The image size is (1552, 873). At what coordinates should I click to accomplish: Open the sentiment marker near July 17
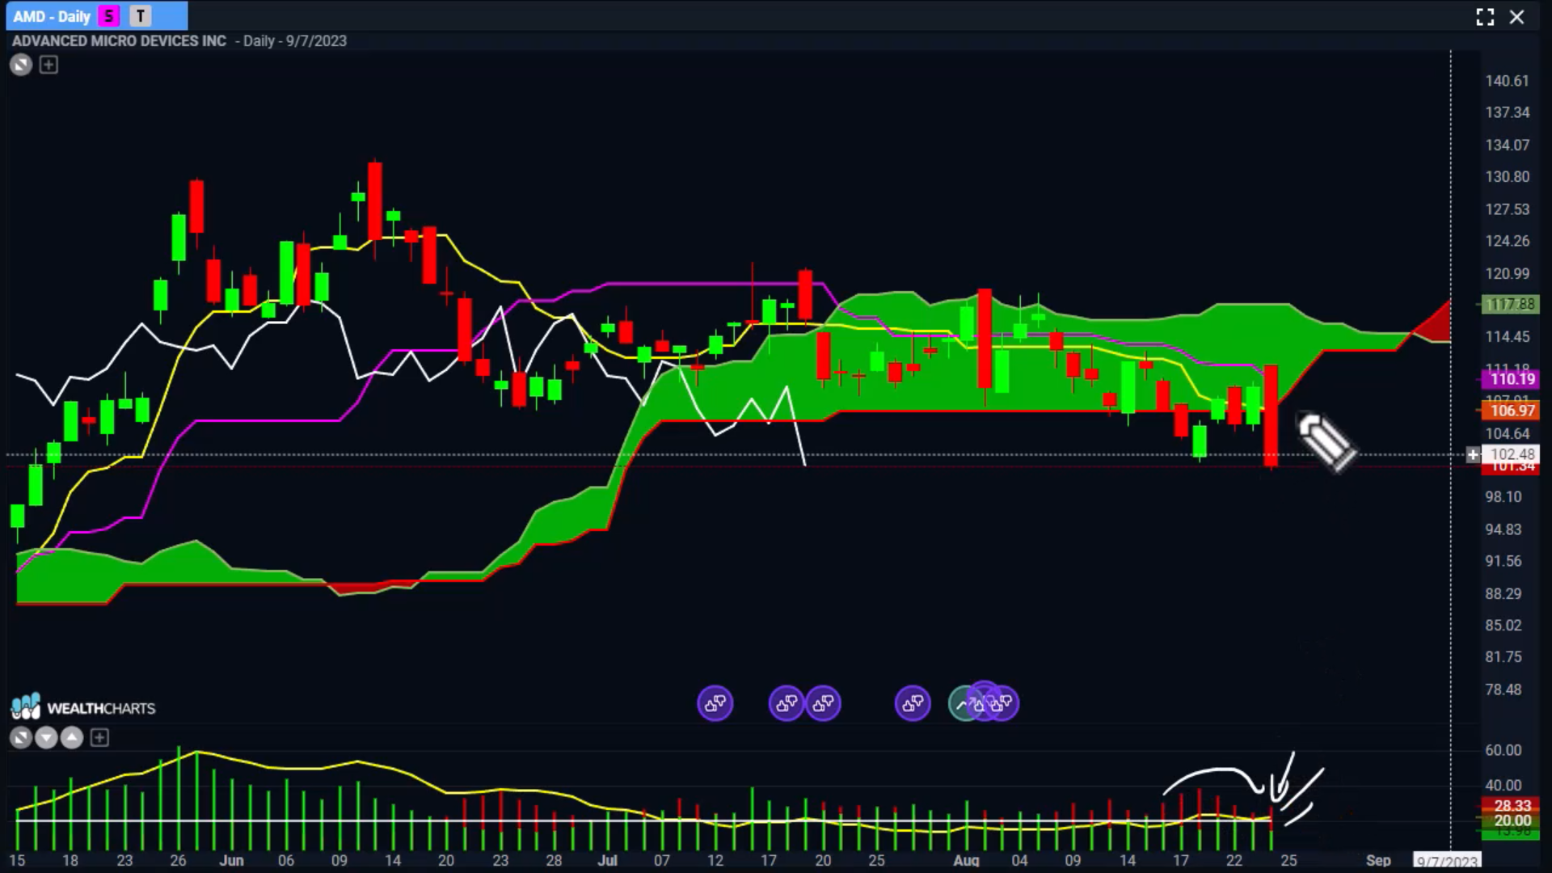click(x=787, y=704)
